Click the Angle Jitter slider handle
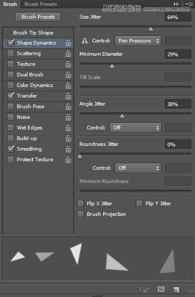 [x=122, y=116]
